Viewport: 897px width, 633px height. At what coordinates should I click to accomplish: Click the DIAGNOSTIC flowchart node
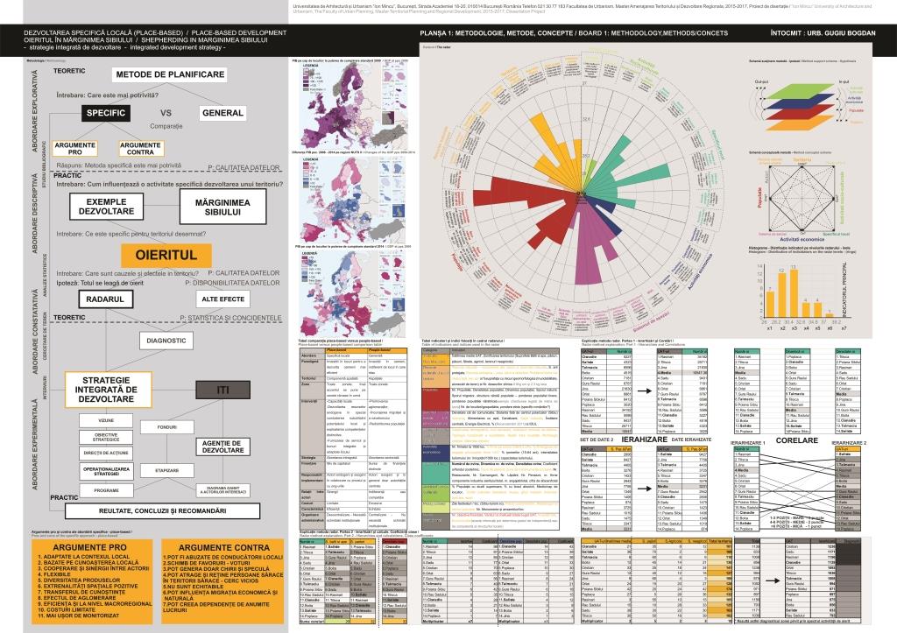(x=166, y=340)
